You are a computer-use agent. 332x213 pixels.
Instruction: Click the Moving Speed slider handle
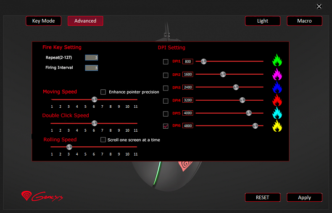pyautogui.click(x=95, y=99)
